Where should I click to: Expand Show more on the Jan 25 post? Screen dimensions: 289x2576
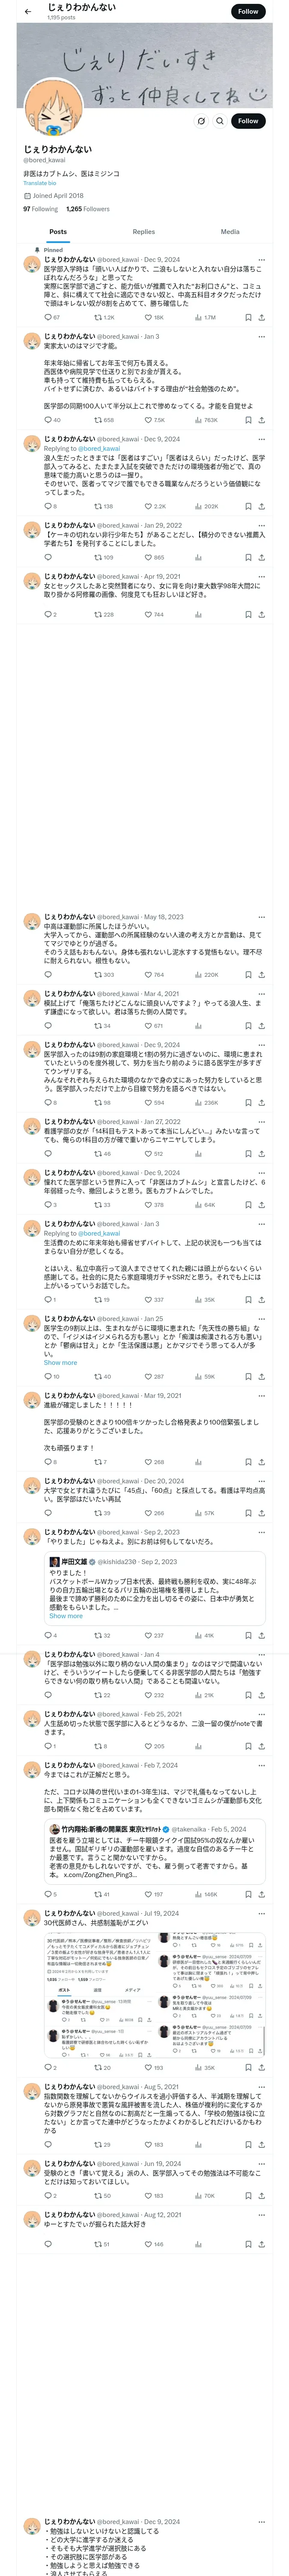click(x=60, y=1362)
